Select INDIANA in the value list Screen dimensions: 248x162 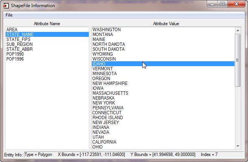pyautogui.click(x=163, y=127)
